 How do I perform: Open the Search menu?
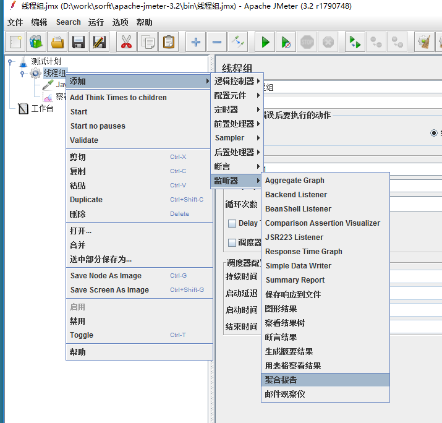68,22
